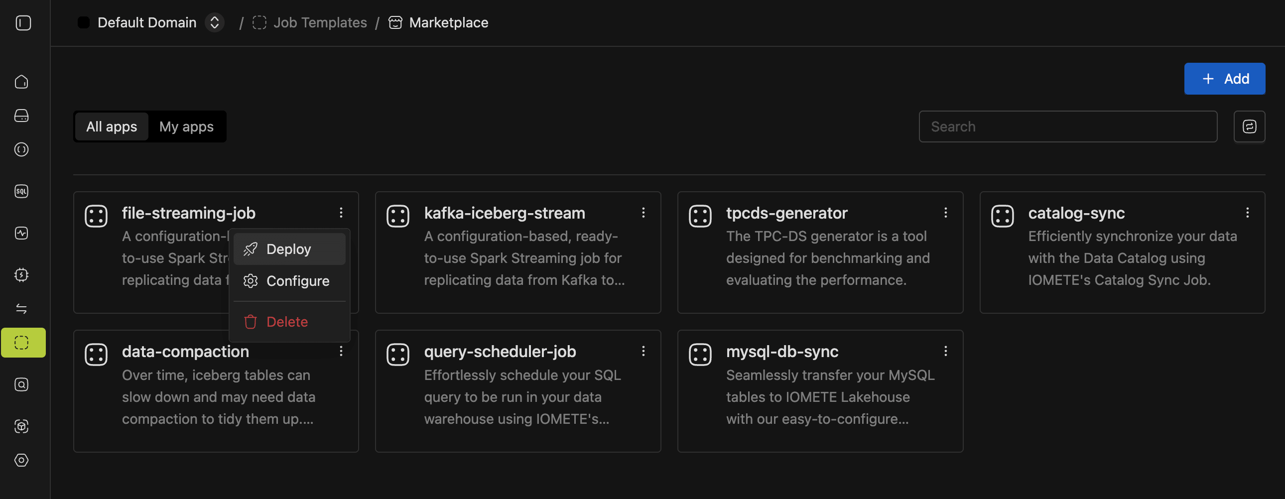
Task: Open query-scheduler-job three-dot menu
Action: (x=643, y=351)
